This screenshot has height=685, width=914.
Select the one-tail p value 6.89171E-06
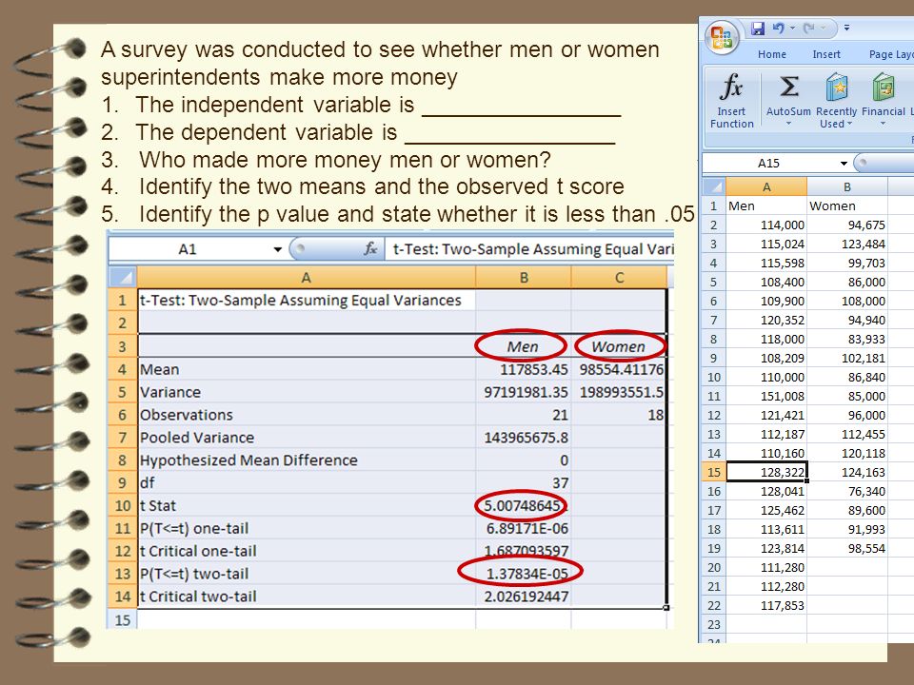pyautogui.click(x=523, y=528)
